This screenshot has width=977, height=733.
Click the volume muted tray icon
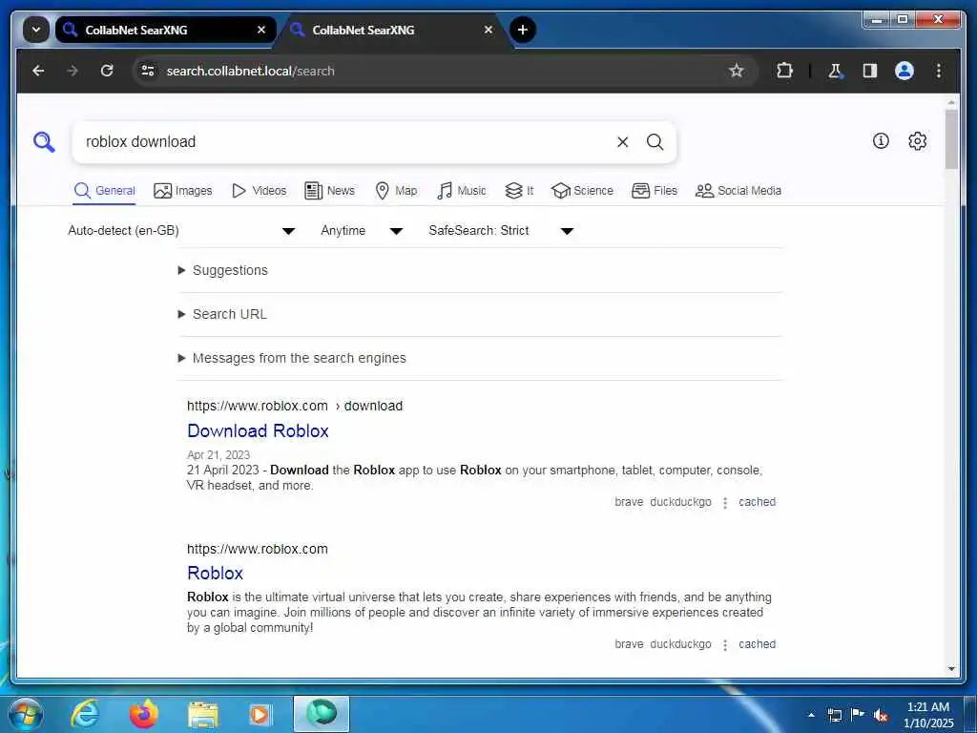tap(881, 716)
